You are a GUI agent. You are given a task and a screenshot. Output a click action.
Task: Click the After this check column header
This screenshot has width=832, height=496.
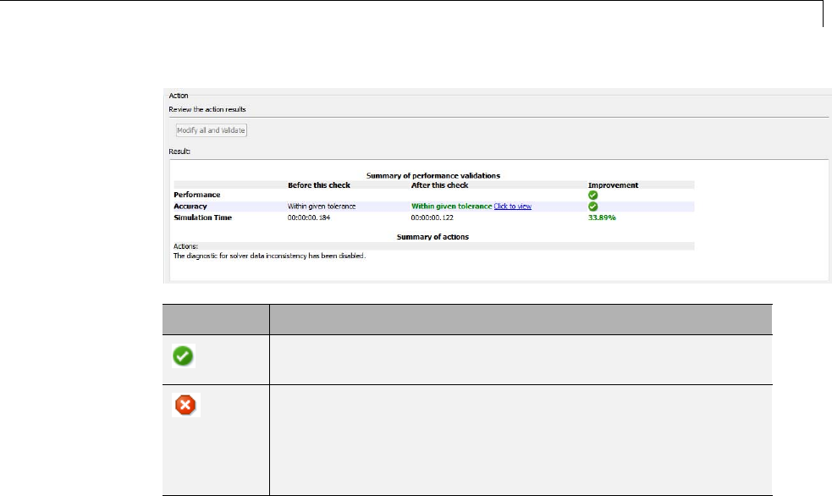pos(439,185)
